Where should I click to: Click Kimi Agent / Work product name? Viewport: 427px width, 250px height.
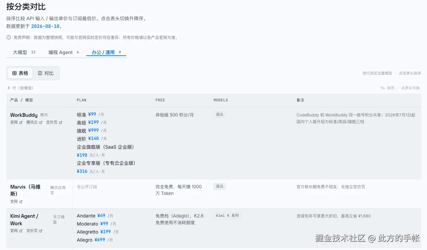[x=24, y=220]
